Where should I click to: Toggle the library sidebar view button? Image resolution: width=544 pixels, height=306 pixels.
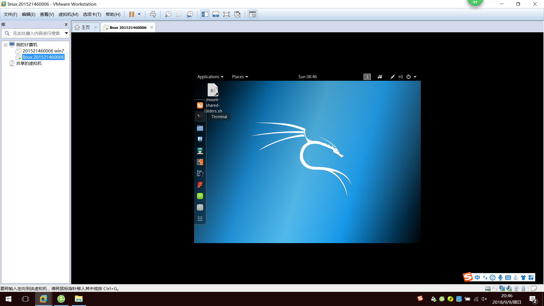point(205,14)
